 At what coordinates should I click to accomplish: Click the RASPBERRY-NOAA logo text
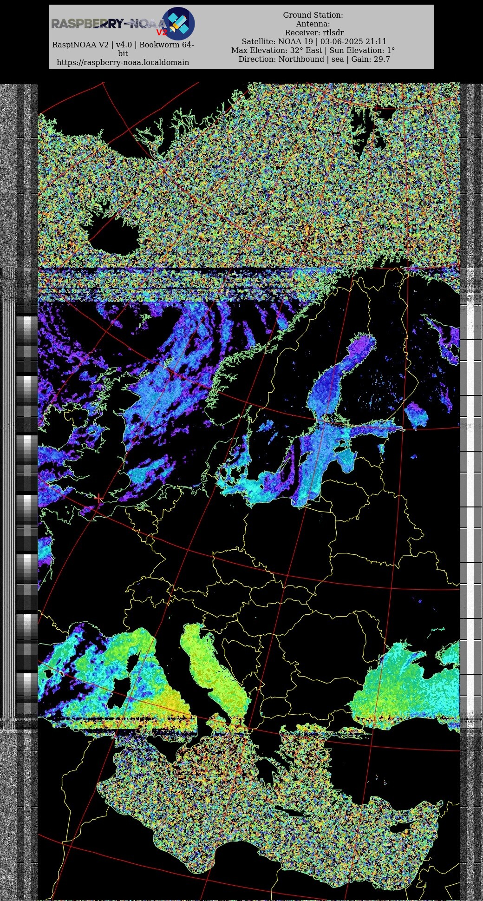point(109,24)
